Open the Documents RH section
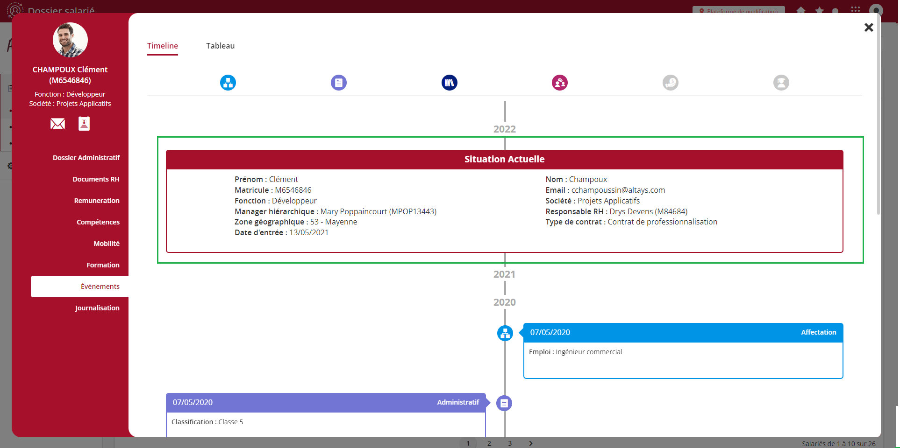Image resolution: width=900 pixels, height=448 pixels. (x=96, y=179)
